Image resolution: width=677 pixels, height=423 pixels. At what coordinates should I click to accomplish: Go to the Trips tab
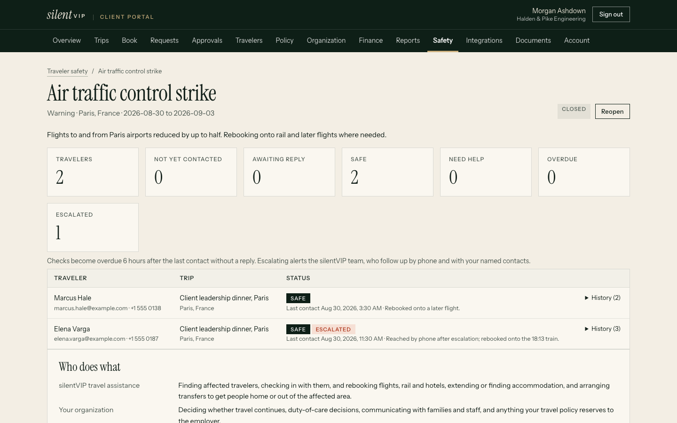[102, 40]
